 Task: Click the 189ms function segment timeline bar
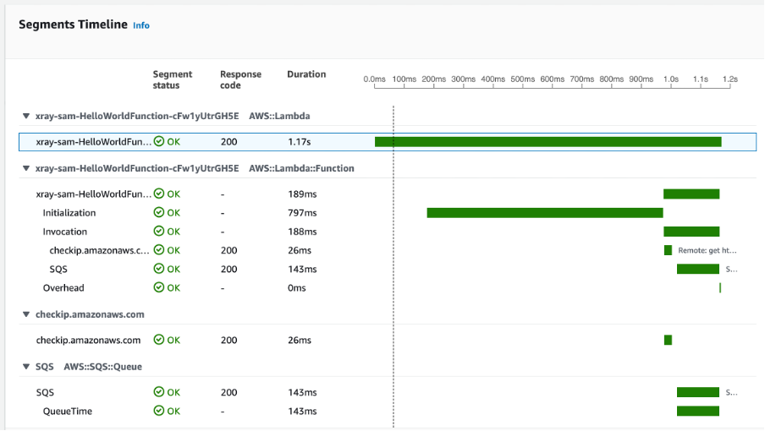coord(691,194)
